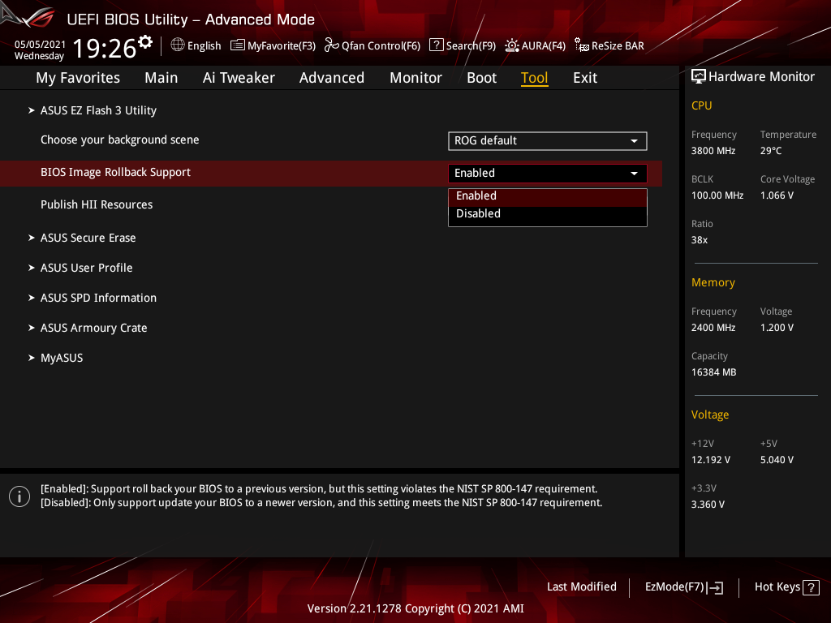
Task: Switch to EzMode(F7)
Action: 674,587
